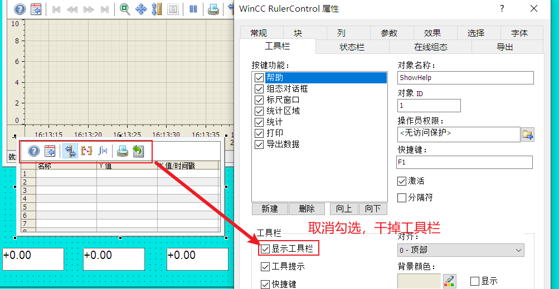The height and width of the screenshot is (289, 559).
Task: Click 向下 button
Action: pyautogui.click(x=372, y=208)
